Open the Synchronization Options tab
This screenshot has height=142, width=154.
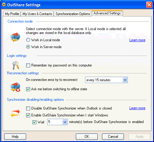[x=73, y=14]
